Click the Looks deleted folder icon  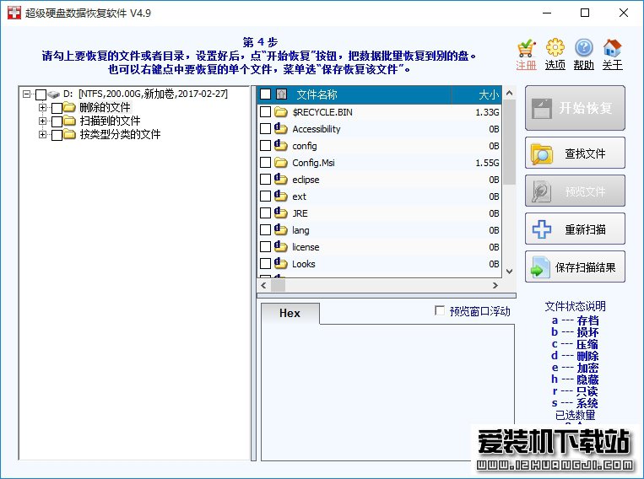click(x=281, y=263)
